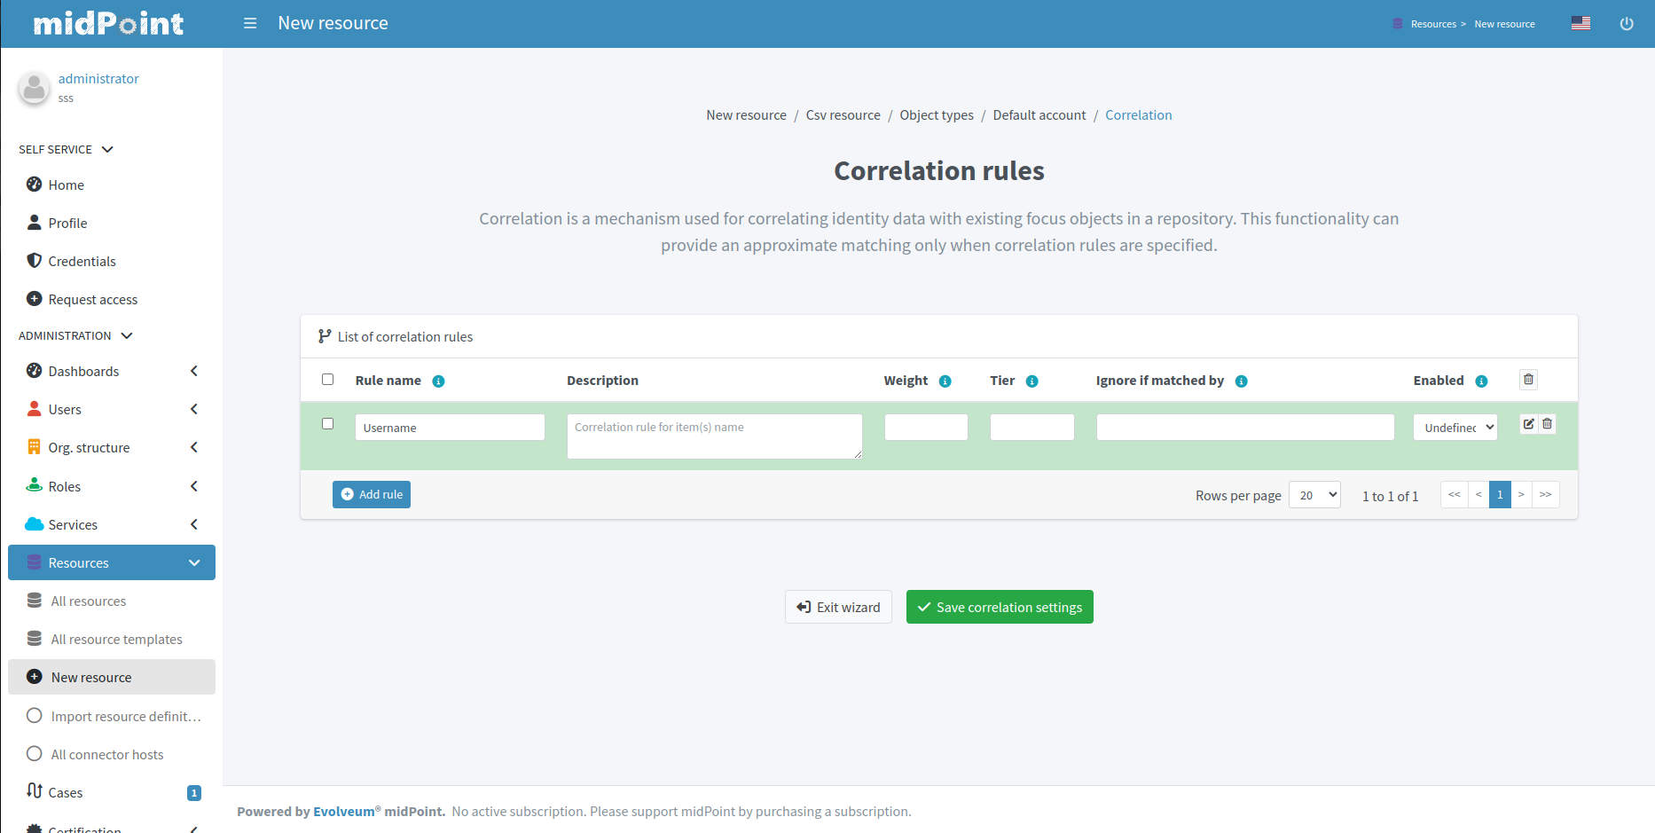This screenshot has height=833, width=1655.
Task: Edit the Username correlation rule
Action: pos(1527,424)
